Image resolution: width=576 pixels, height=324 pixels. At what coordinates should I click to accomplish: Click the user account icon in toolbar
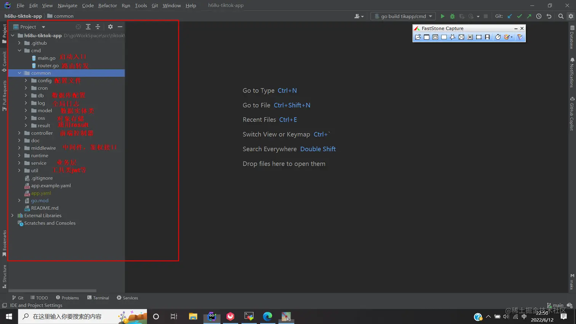pos(359,16)
